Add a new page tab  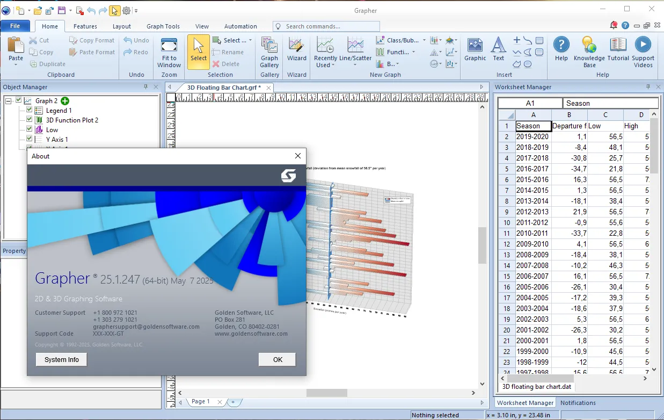pyautogui.click(x=233, y=402)
